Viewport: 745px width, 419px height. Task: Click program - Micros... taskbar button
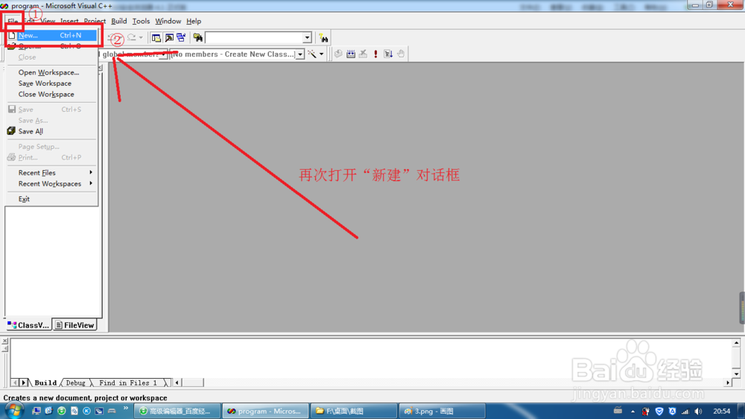(265, 411)
